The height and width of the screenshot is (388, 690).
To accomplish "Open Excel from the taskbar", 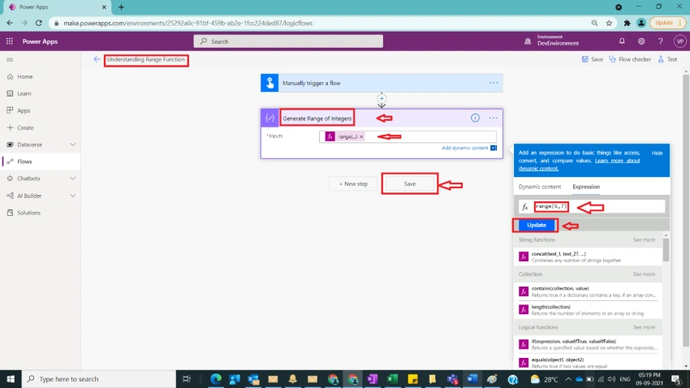I will 392,379.
